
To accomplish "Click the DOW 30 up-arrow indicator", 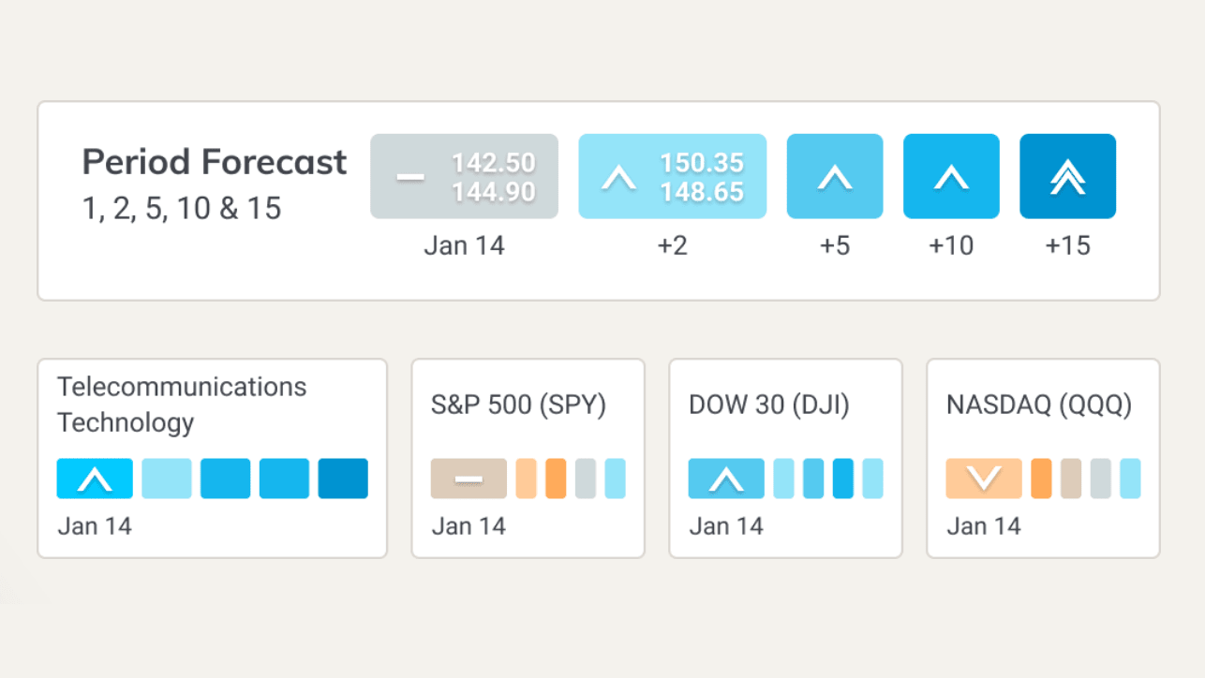I will pyautogui.click(x=725, y=479).
